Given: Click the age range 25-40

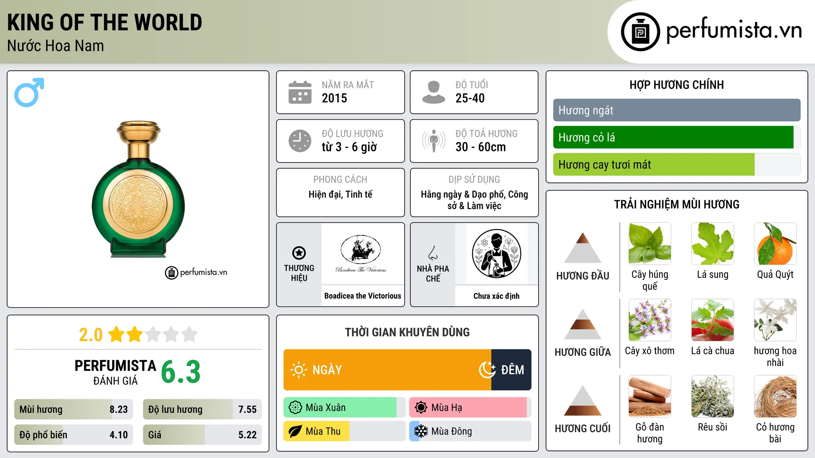Looking at the screenshot, I should [470, 98].
